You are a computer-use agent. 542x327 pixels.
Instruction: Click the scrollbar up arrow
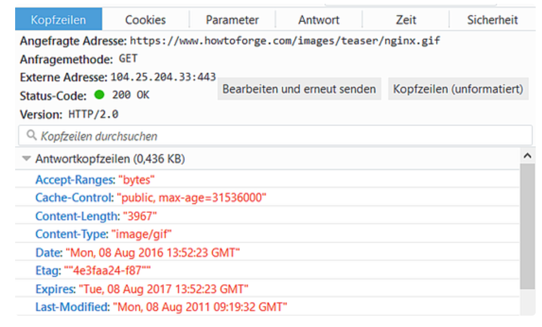[x=527, y=156]
